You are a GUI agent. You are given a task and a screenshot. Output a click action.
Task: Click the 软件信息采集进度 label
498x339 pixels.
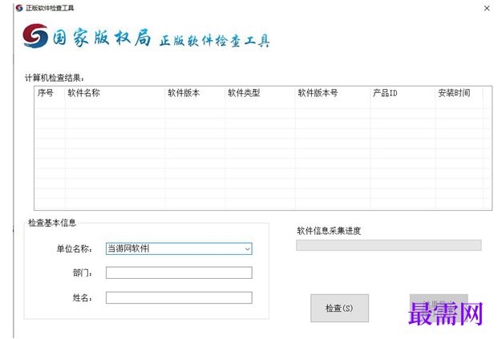click(x=329, y=231)
